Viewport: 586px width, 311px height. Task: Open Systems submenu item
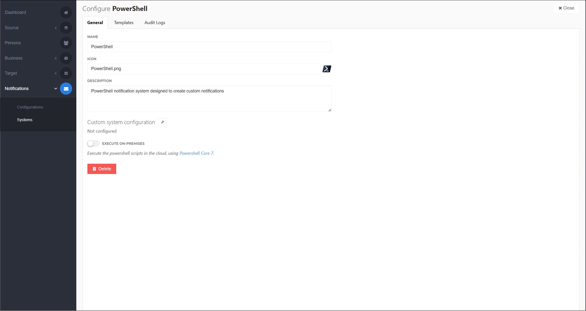pyautogui.click(x=25, y=120)
